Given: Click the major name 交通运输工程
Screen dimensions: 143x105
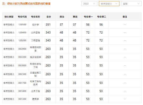Looking at the screenshot, I should (x=36, y=74).
